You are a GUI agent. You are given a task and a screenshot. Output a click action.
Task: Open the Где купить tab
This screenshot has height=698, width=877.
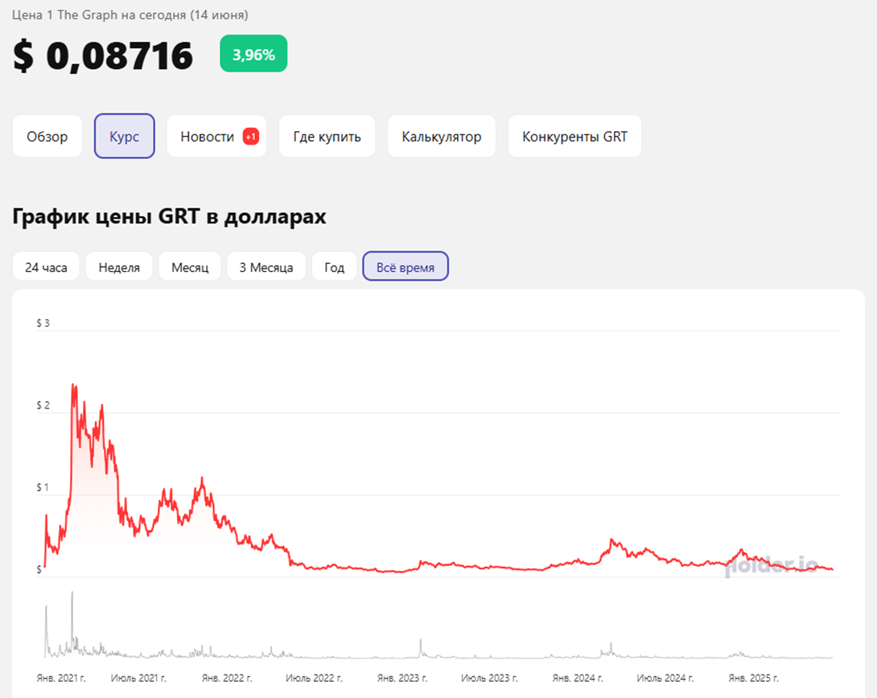pyautogui.click(x=327, y=137)
